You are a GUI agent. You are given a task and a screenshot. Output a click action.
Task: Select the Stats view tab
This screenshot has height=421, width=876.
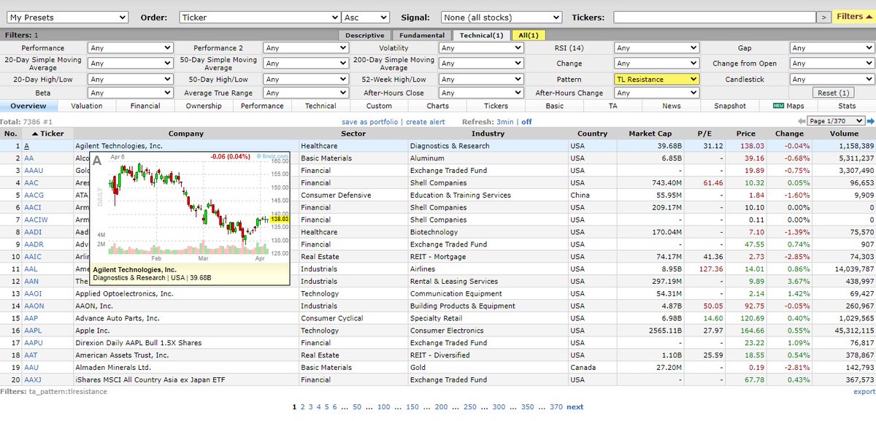847,106
